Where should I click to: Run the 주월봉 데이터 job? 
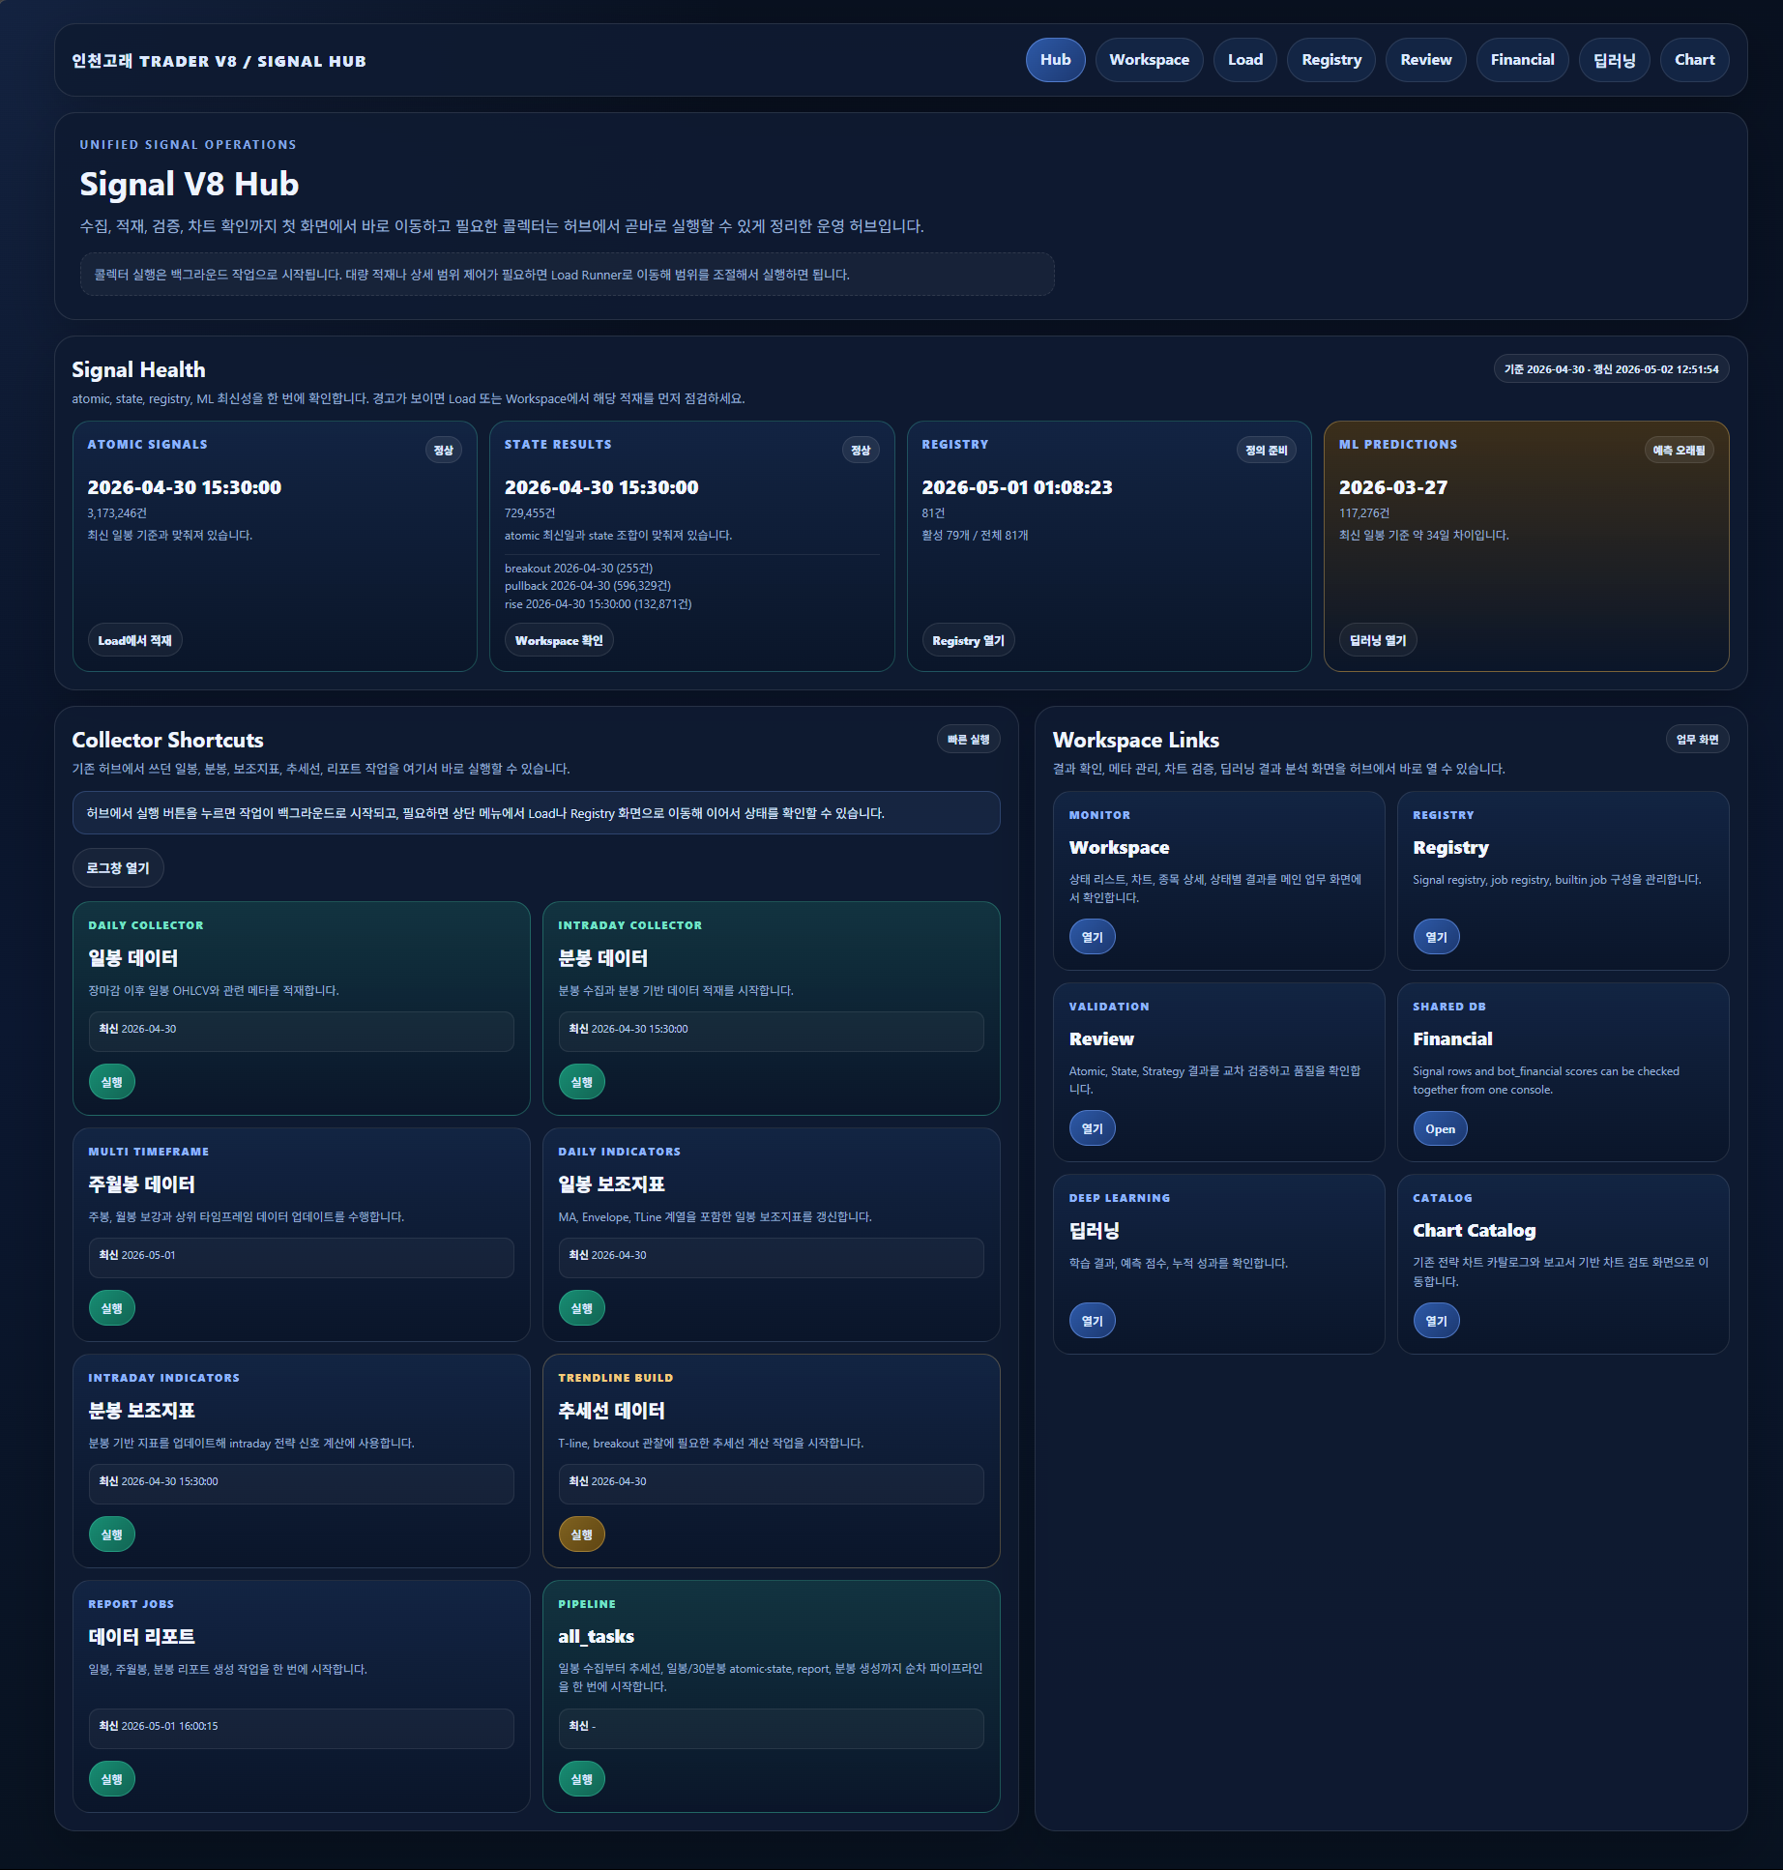[x=112, y=1308]
